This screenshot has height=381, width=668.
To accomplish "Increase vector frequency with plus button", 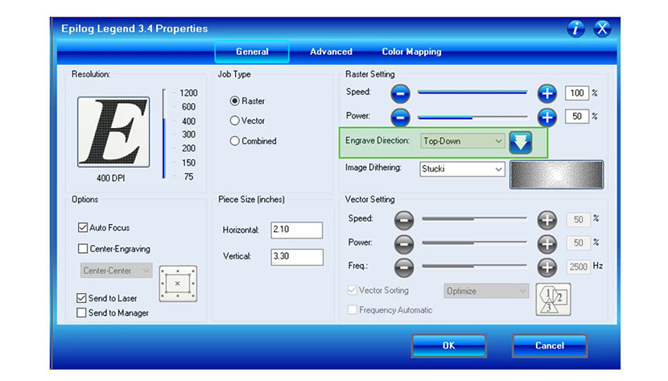I will [x=547, y=267].
